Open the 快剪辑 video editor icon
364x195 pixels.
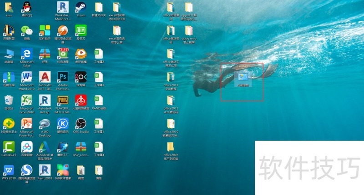coord(81,77)
